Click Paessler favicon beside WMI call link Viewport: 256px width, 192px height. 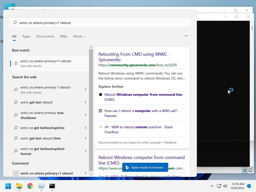click(100, 111)
